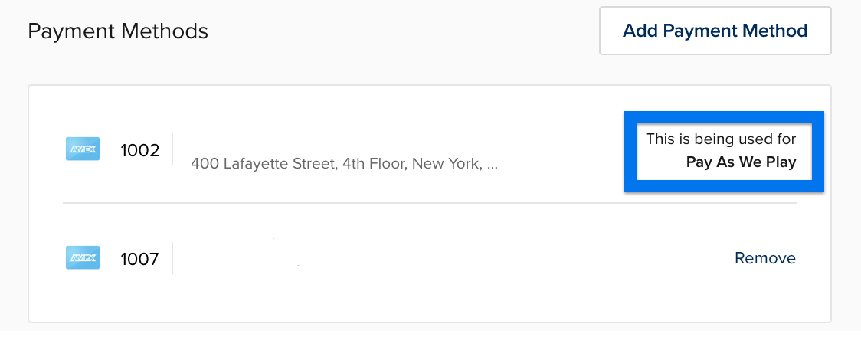
Task: Click the 400 Lafayette Street billing address
Action: click(x=344, y=164)
